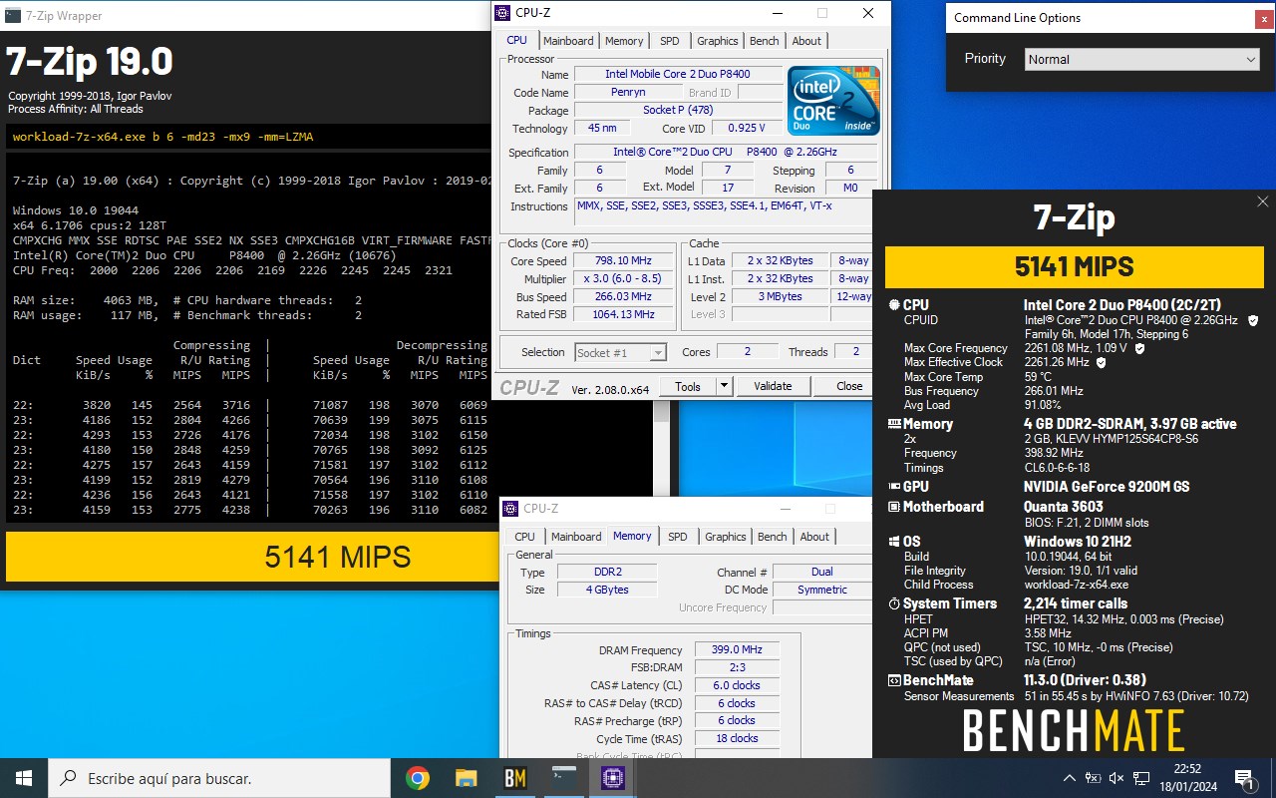Open File Explorer from the taskbar
The image size is (1276, 798).
pos(466,778)
